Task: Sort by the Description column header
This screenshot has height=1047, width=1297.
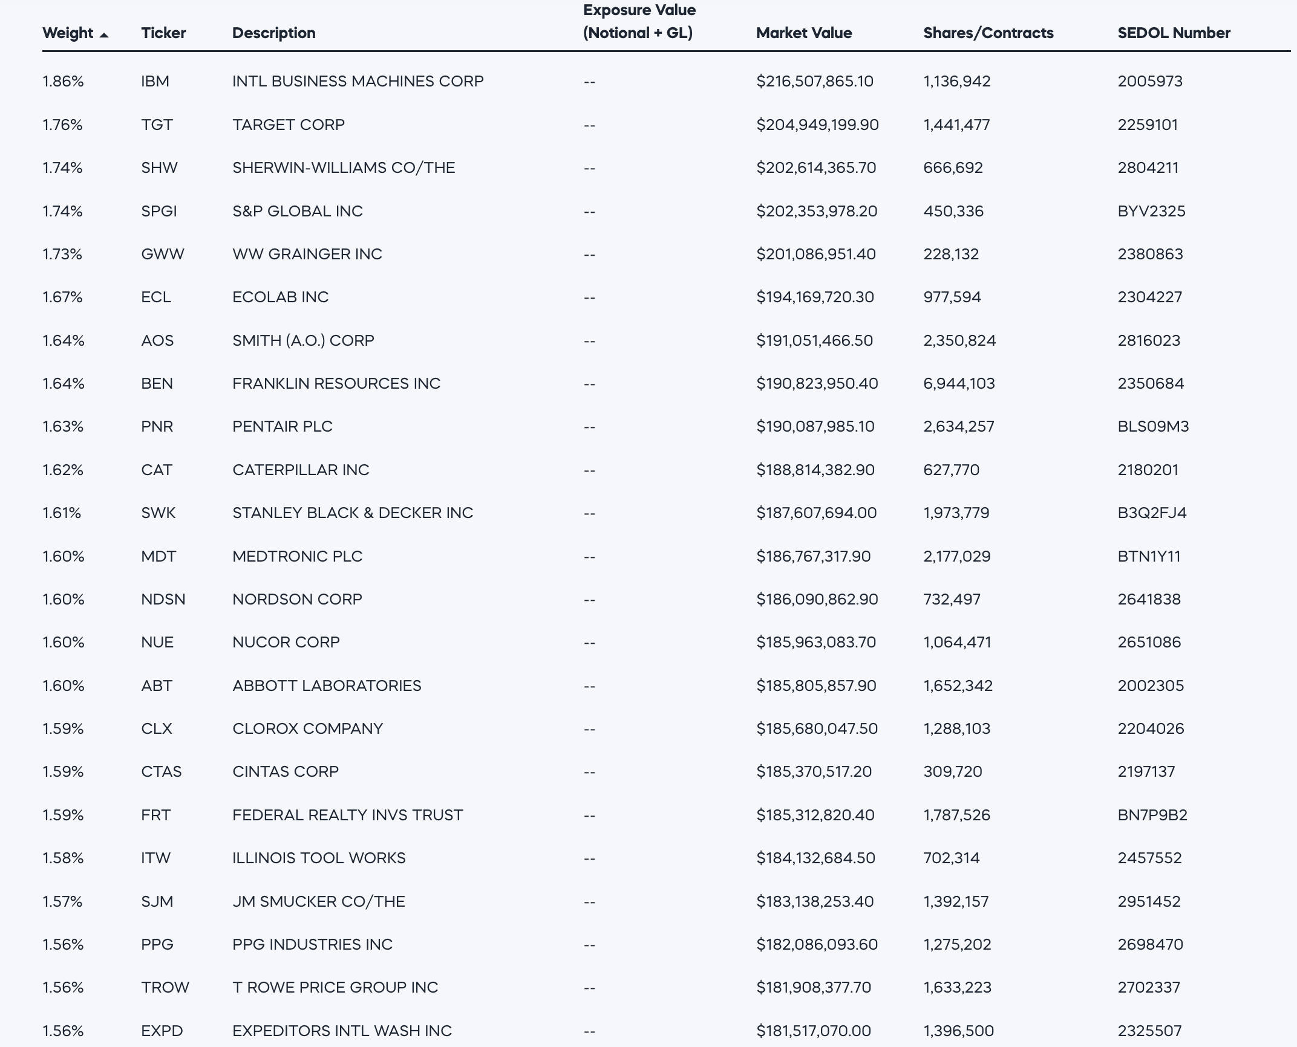Action: [274, 33]
